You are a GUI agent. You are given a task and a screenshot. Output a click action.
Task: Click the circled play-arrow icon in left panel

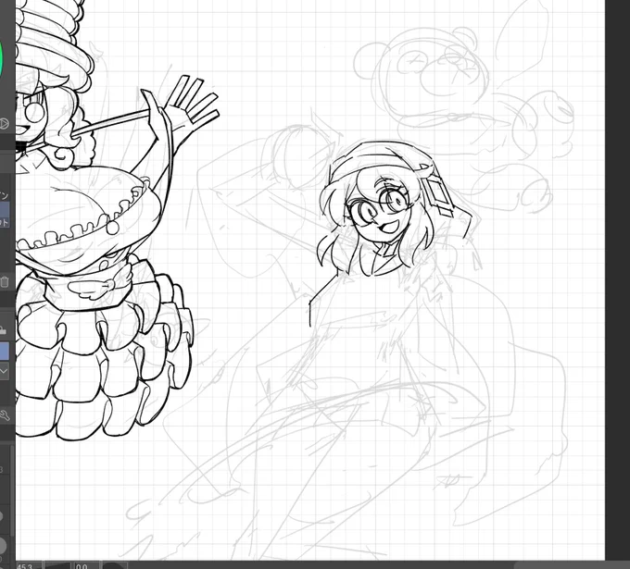pyautogui.click(x=4, y=123)
